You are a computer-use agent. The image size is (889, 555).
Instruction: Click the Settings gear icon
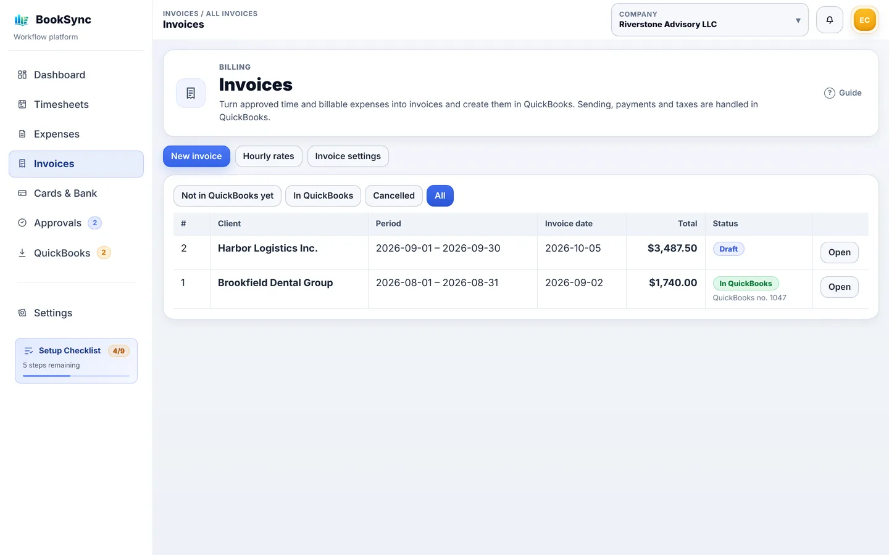pyautogui.click(x=22, y=313)
